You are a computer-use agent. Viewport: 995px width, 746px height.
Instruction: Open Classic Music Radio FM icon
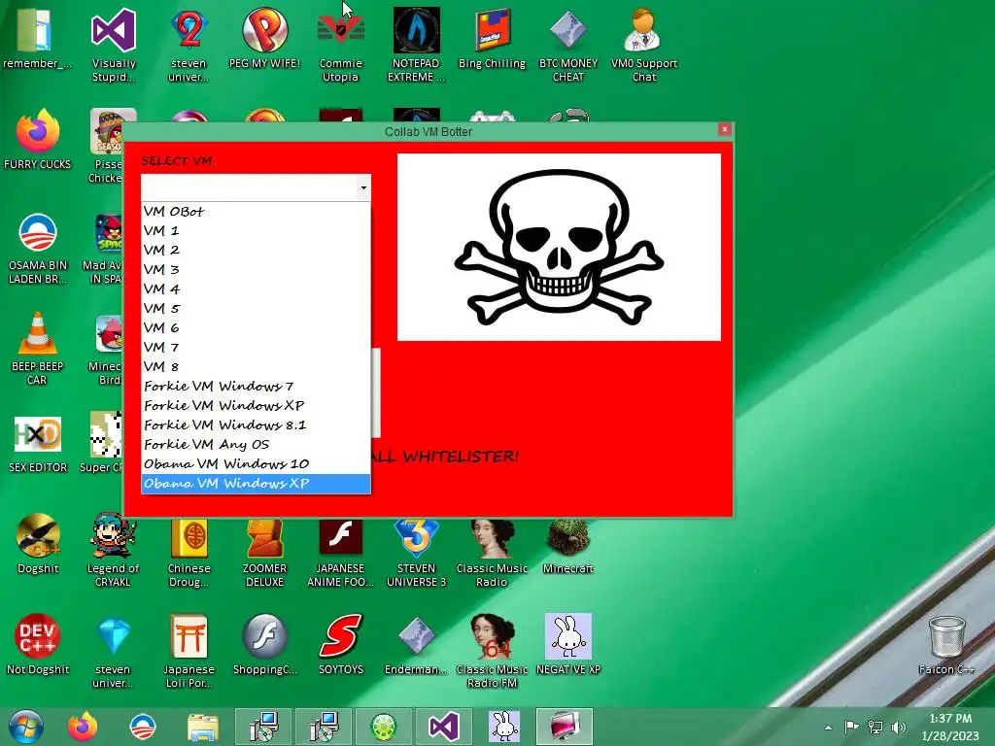(492, 650)
